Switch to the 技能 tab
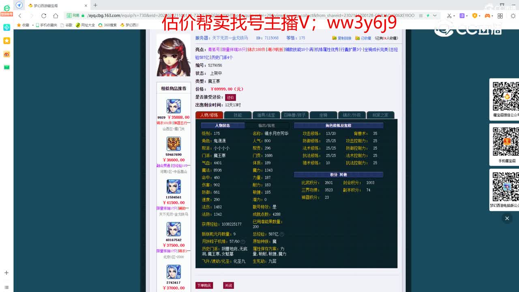 point(238,115)
